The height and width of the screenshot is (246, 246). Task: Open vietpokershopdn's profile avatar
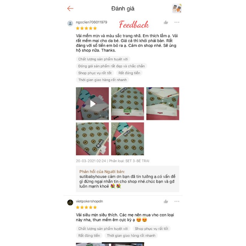[70, 203]
